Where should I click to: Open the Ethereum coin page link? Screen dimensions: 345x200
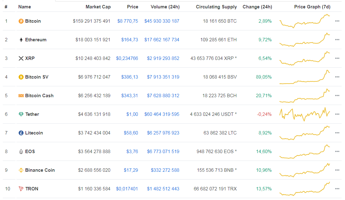point(36,40)
